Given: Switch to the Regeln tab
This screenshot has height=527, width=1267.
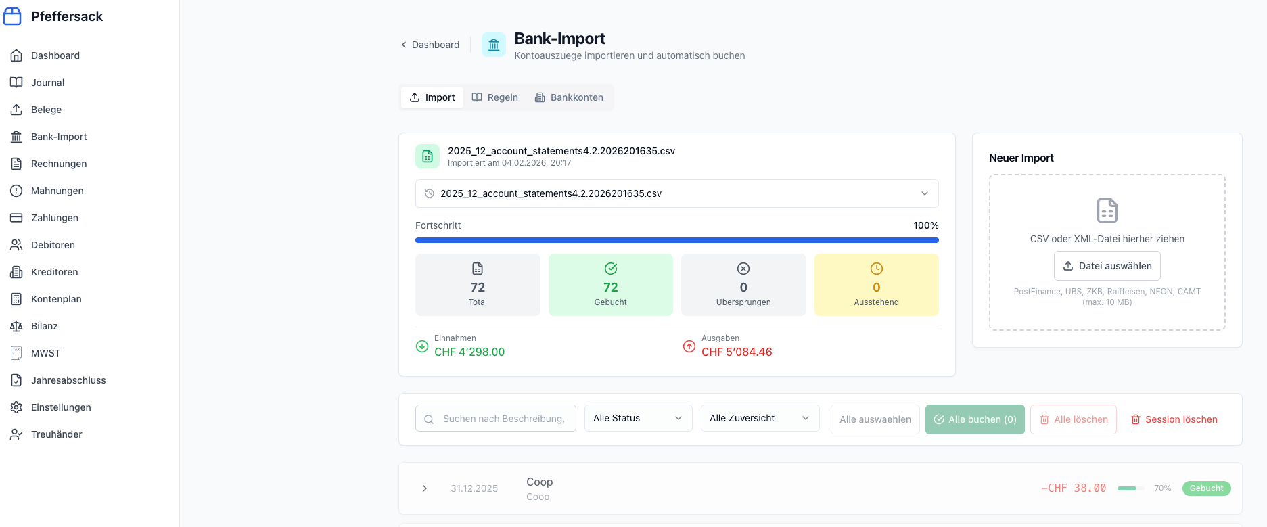Looking at the screenshot, I should (x=495, y=97).
